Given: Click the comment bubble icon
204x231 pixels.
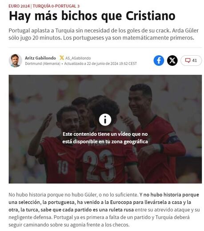Looking at the screenshot, I should click(188, 61).
